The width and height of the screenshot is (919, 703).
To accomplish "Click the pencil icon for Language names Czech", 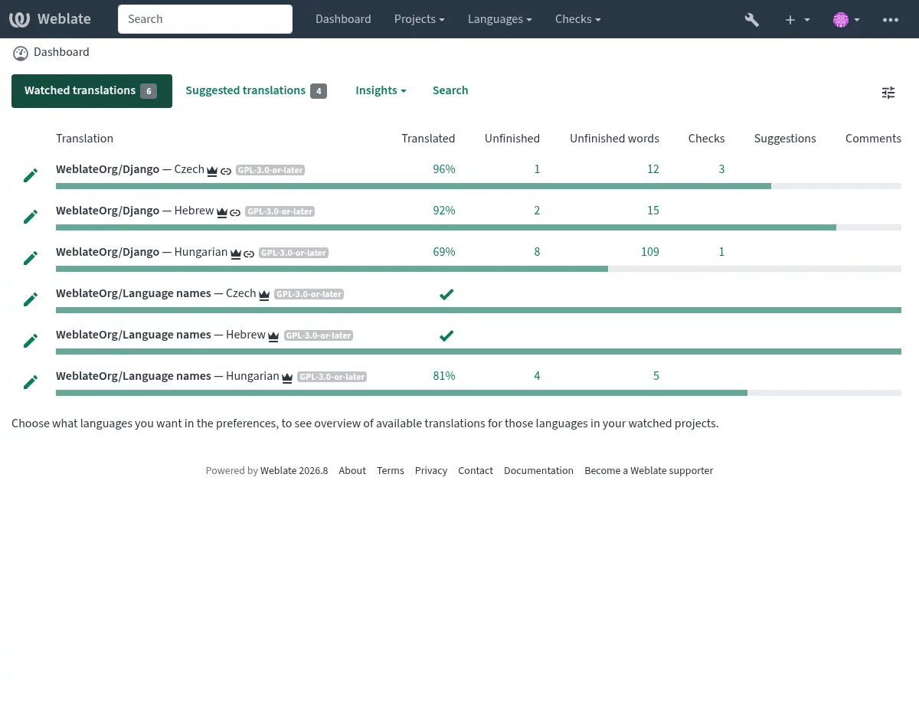I will tap(31, 299).
